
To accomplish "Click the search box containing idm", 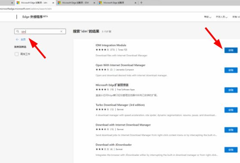I will (x=40, y=31).
